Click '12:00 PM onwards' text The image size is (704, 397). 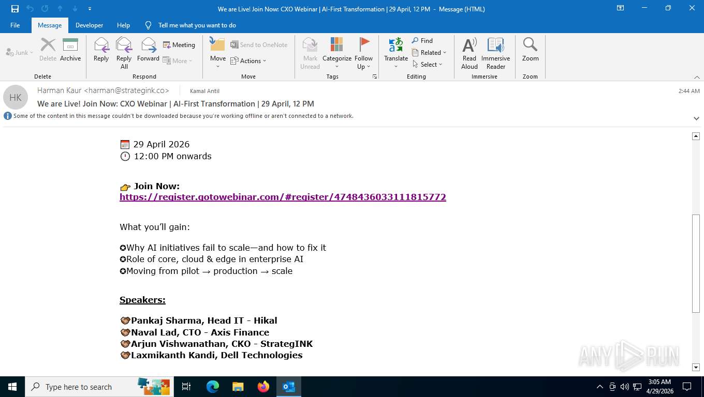(173, 156)
